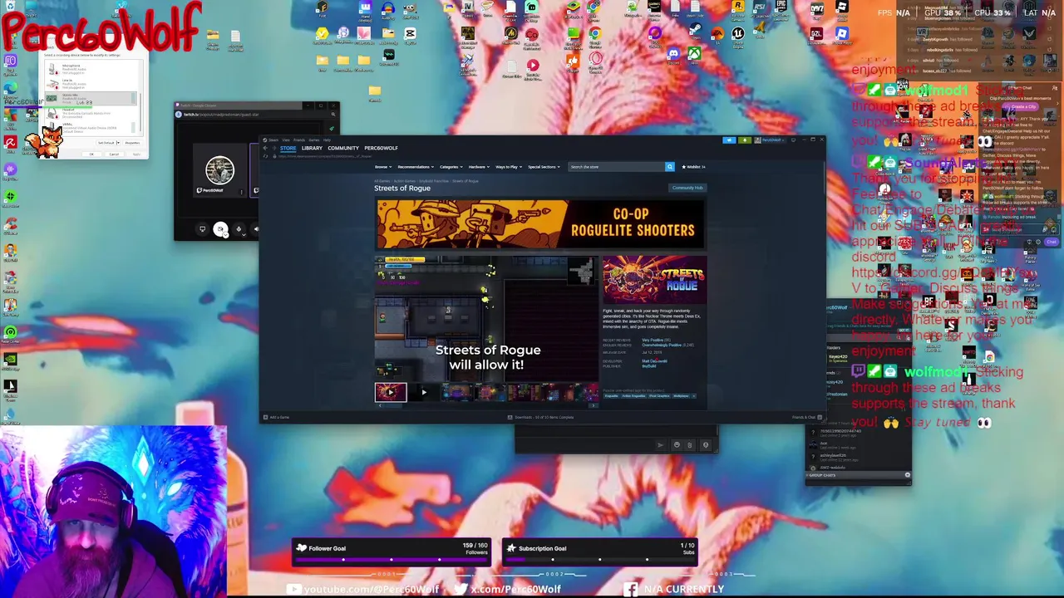Screen dimensions: 1064x598
Task: Switch to the LIBRARY tab
Action: pos(312,148)
